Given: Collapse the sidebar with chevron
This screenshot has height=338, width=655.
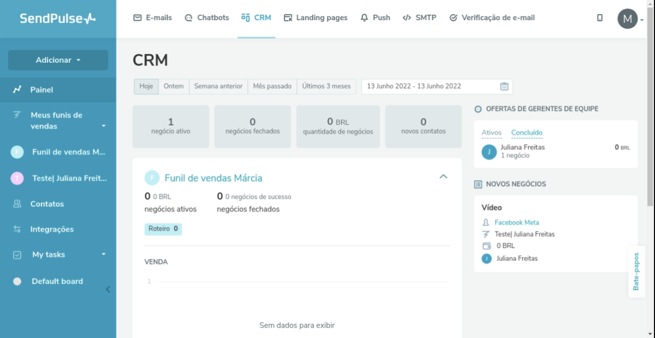Looking at the screenshot, I should 108,289.
